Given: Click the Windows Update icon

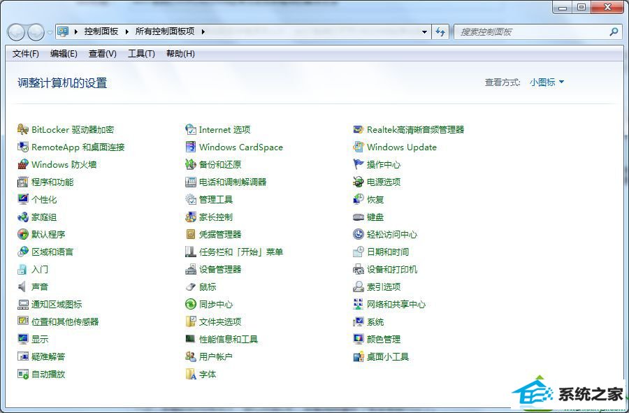Looking at the screenshot, I should (x=359, y=147).
